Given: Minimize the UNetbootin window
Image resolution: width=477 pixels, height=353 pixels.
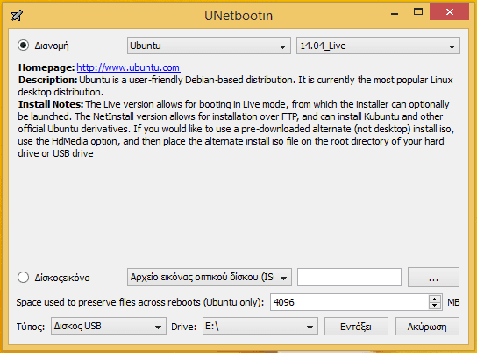Looking at the screenshot, I should tap(395, 13).
